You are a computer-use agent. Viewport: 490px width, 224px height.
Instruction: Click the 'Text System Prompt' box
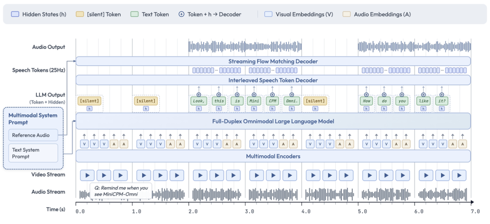33,153
